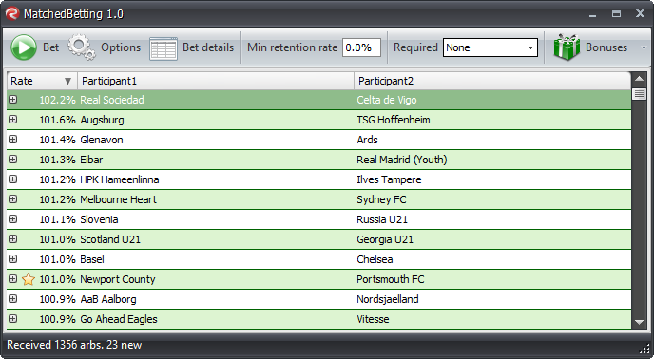The height and width of the screenshot is (359, 654).
Task: Select the Vitesse cell
Action: click(492, 319)
